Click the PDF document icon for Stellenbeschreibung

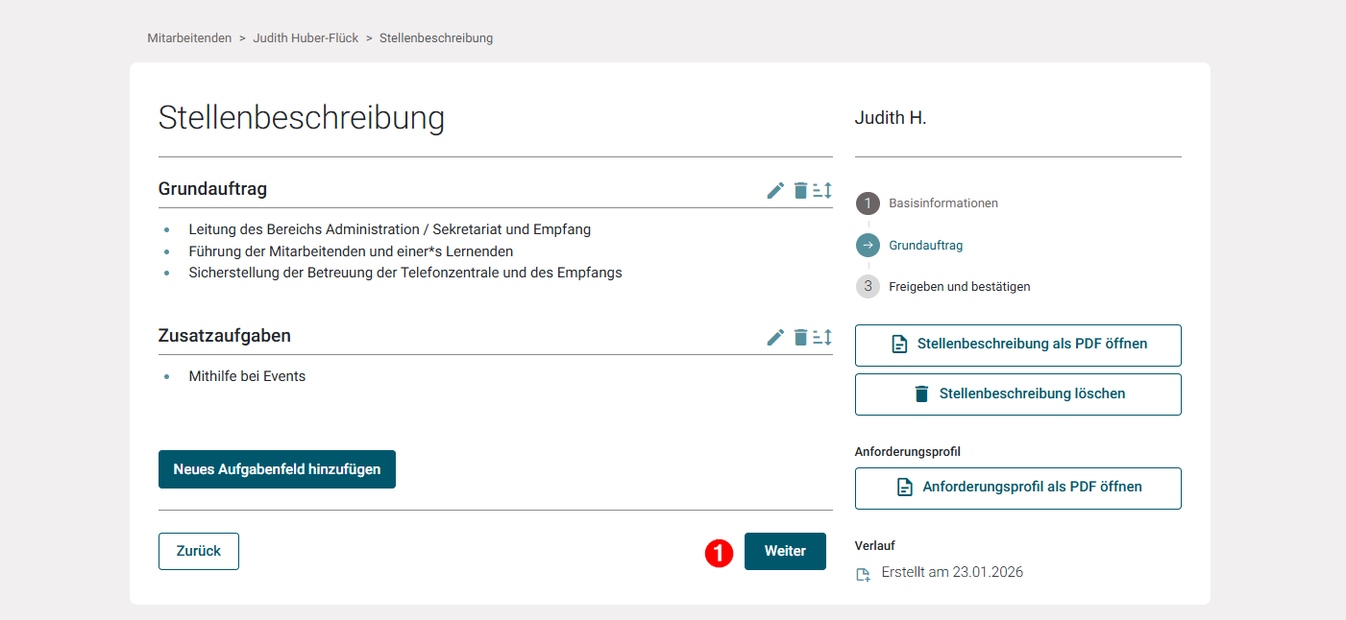[900, 345]
